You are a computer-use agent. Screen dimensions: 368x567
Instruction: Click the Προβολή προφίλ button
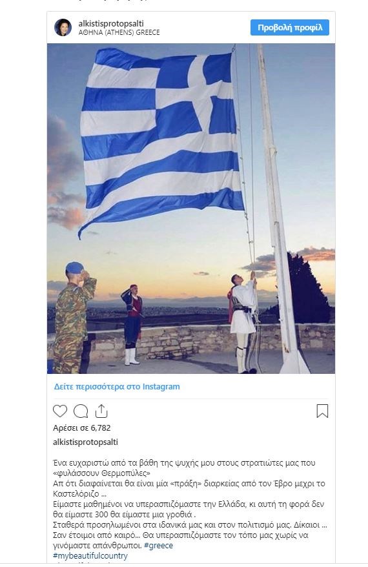(289, 28)
